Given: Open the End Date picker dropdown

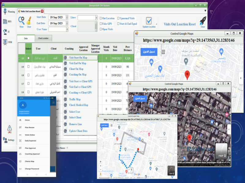Looking at the screenshot, I should [x=67, y=23].
